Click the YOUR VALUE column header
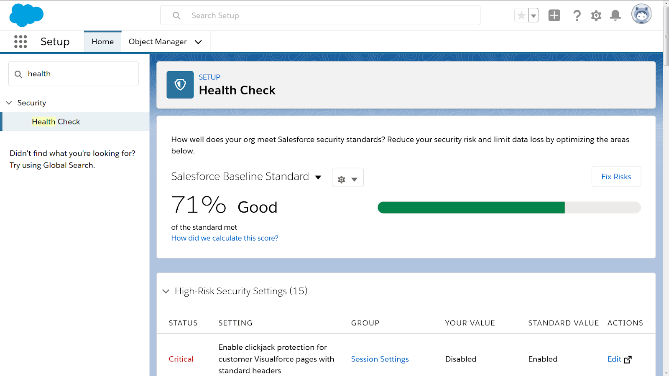Viewport: 669px width, 376px height. (470, 323)
